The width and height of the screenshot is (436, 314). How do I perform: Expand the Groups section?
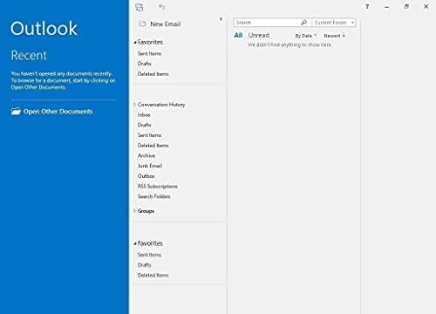[x=135, y=211]
